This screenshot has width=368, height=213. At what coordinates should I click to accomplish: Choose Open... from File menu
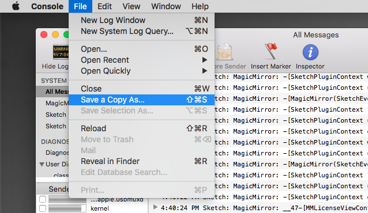pos(141,49)
